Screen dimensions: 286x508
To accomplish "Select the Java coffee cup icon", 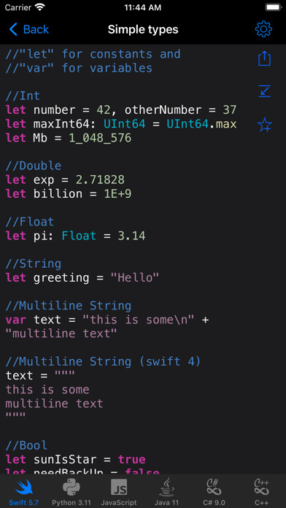I will [x=166, y=487].
